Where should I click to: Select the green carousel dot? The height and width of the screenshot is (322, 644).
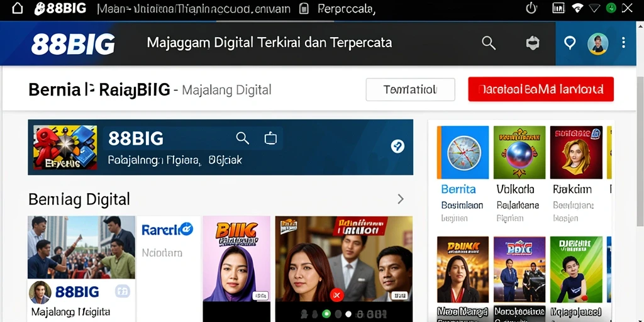coord(326,314)
